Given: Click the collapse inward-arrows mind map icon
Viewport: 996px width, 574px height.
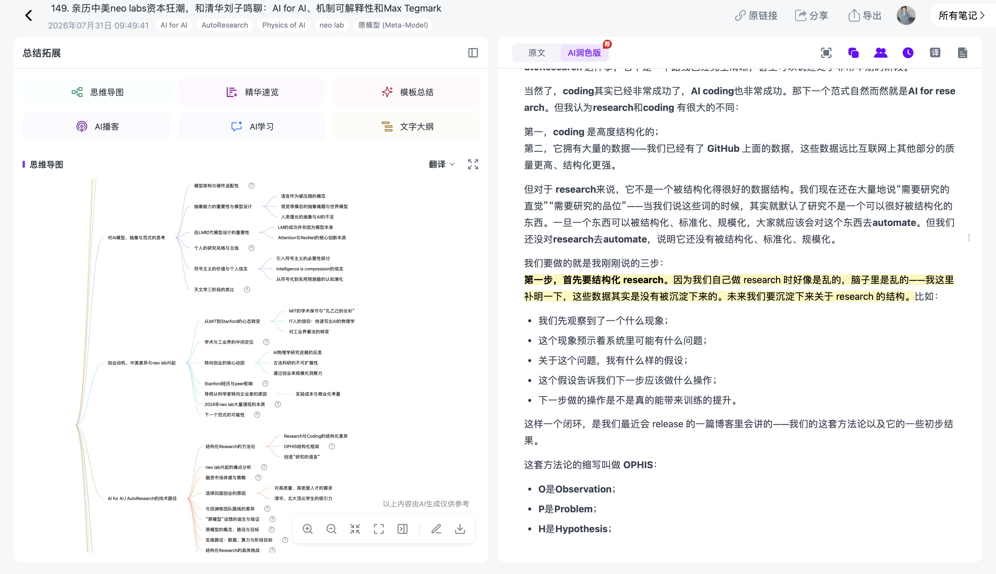Looking at the screenshot, I should [355, 529].
